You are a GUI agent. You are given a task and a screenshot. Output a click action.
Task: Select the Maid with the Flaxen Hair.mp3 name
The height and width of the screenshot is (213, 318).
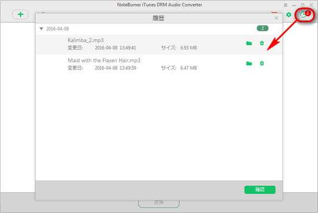click(104, 61)
